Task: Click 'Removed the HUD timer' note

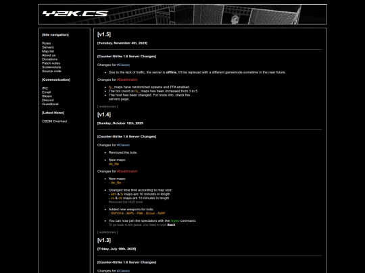Action: tap(126, 202)
